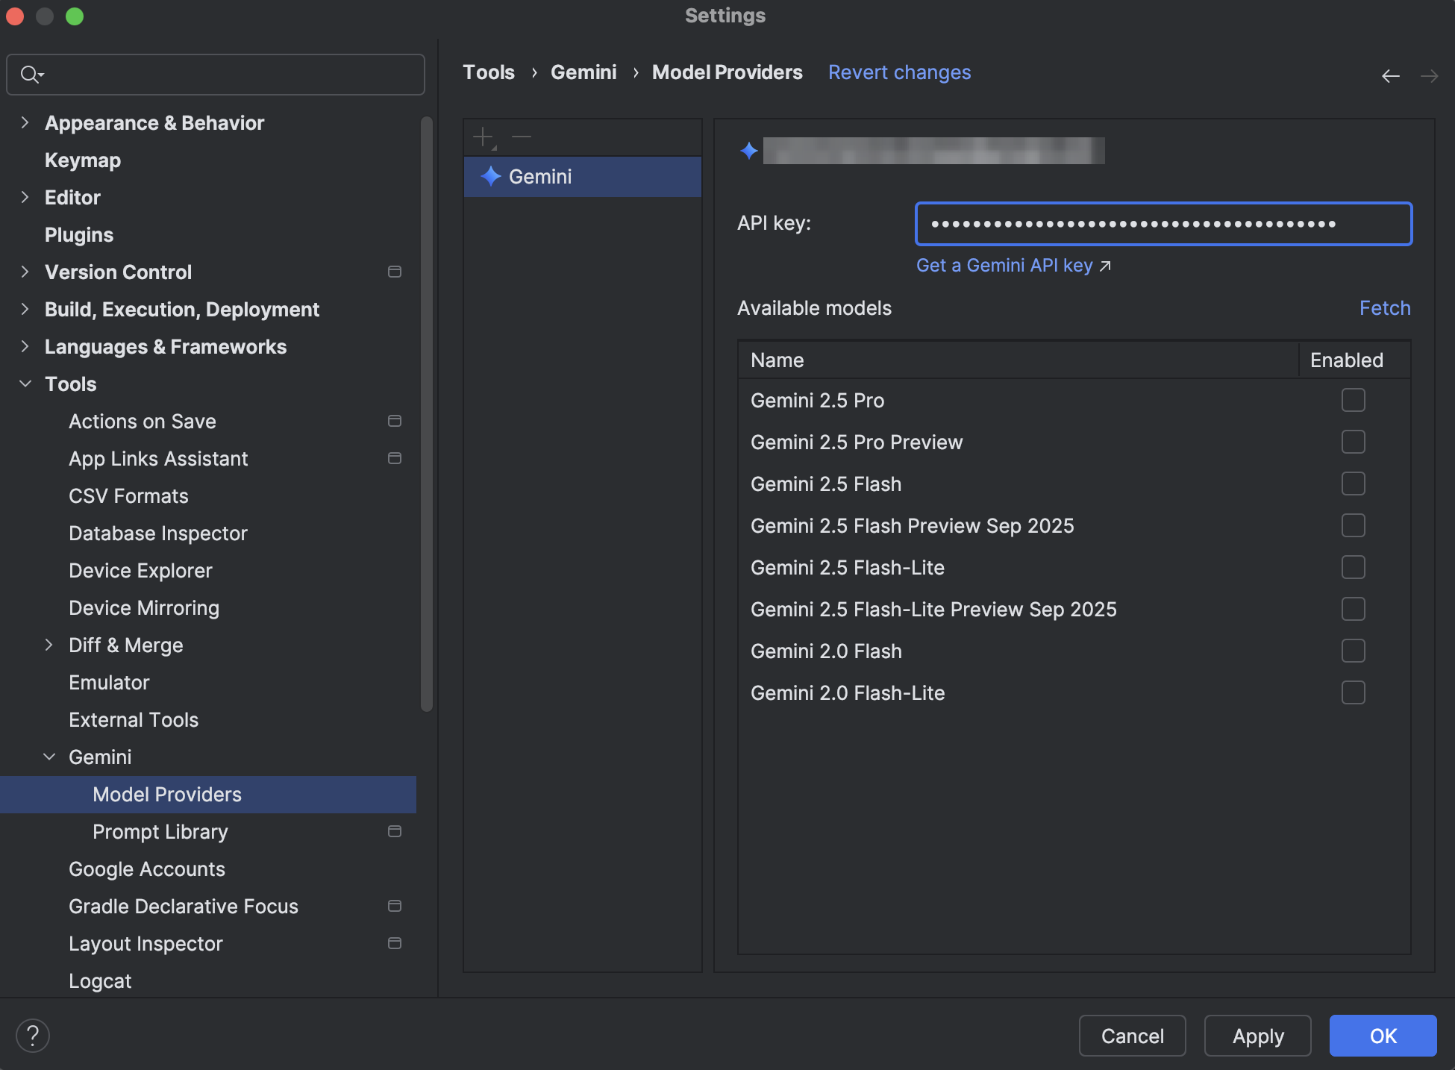Click the reset icon beside Prompt Library
The width and height of the screenshot is (1455, 1070).
(x=395, y=831)
